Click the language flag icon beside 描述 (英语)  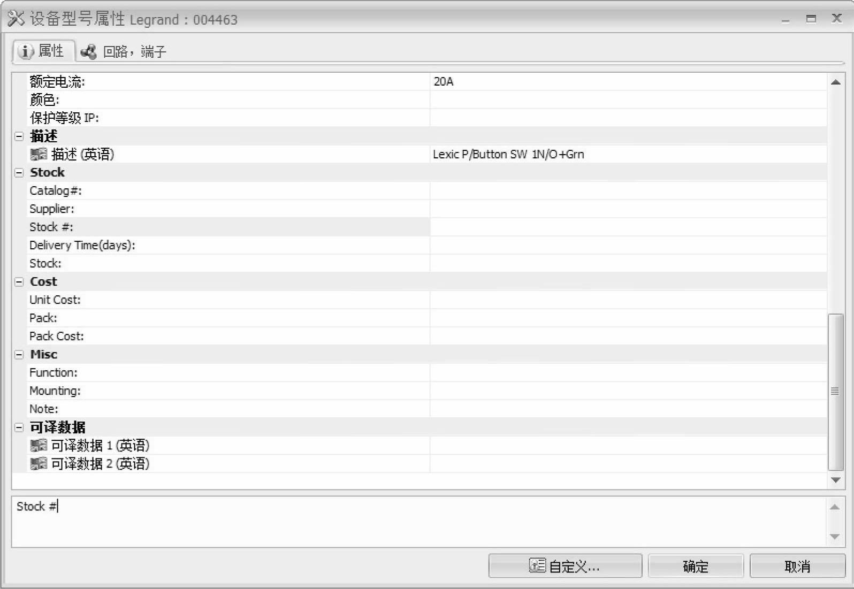tap(39, 154)
